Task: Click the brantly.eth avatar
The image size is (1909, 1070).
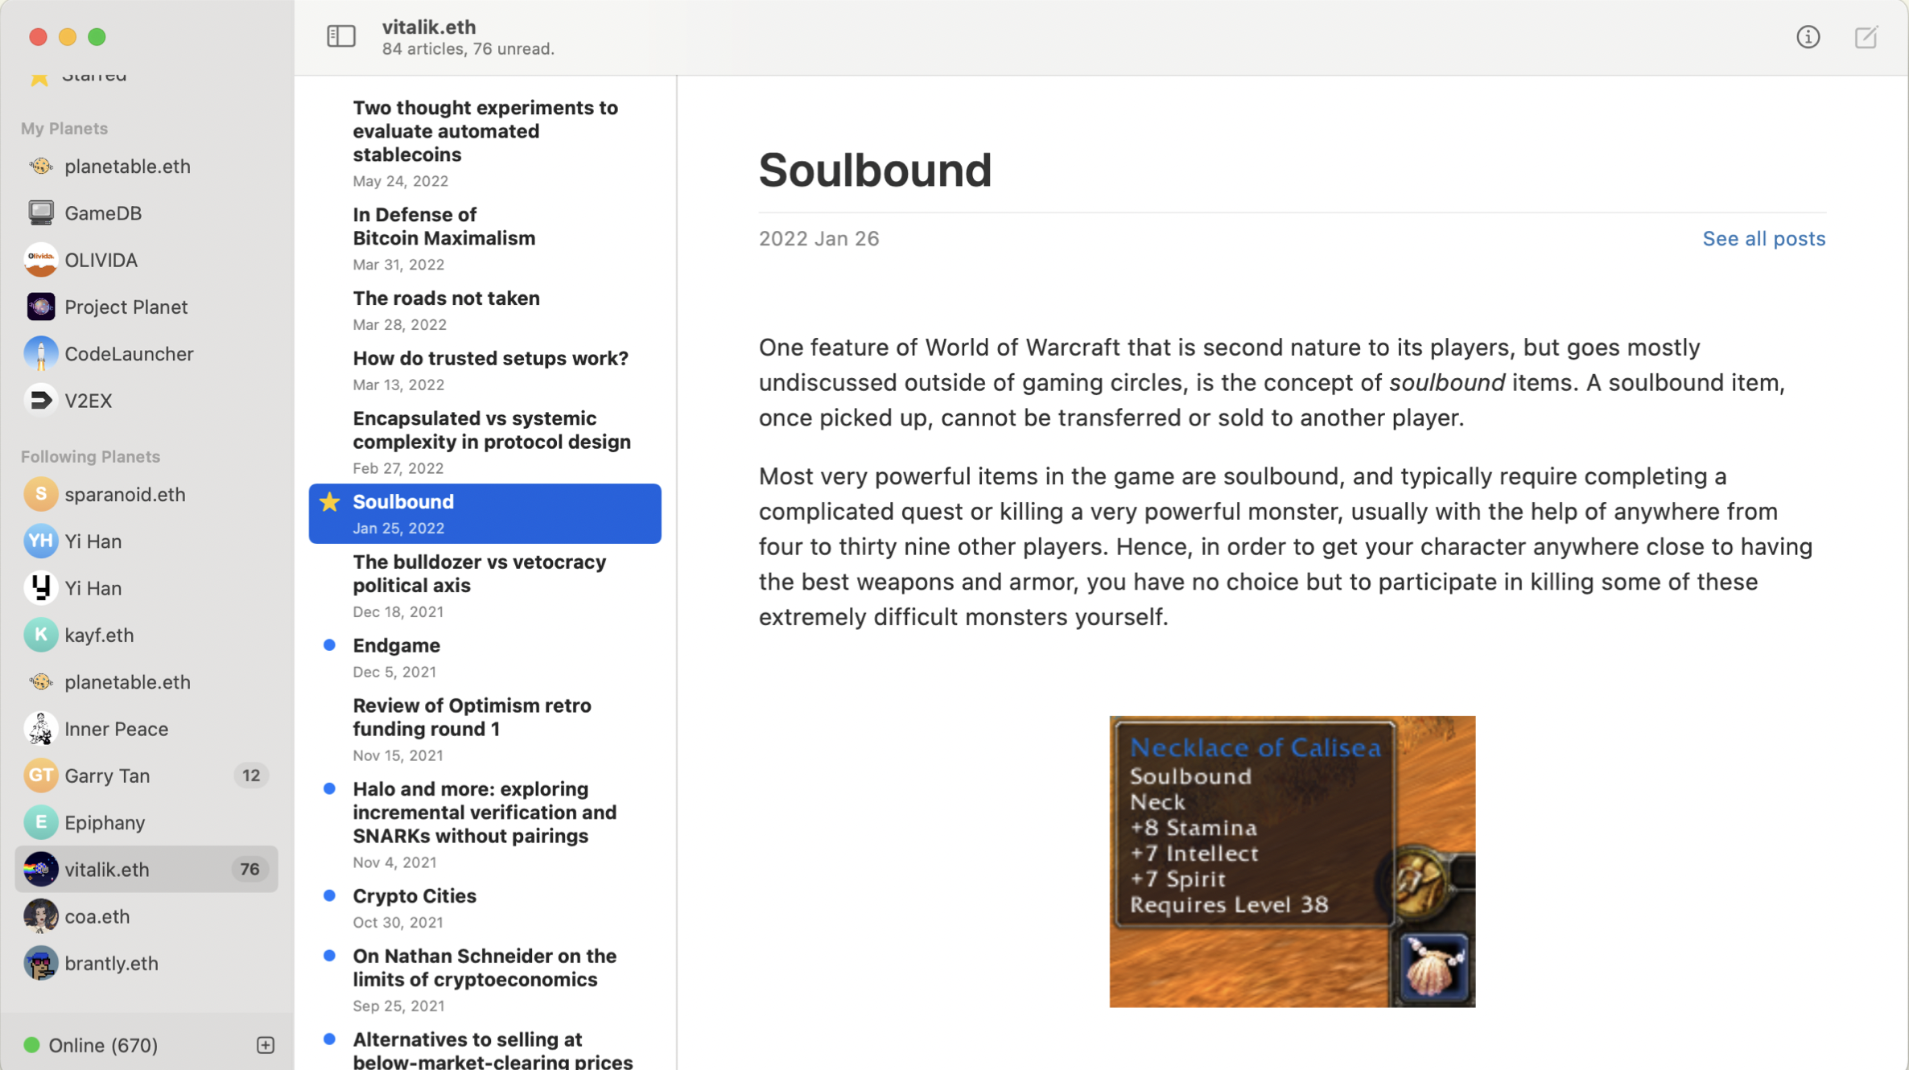Action: point(41,963)
